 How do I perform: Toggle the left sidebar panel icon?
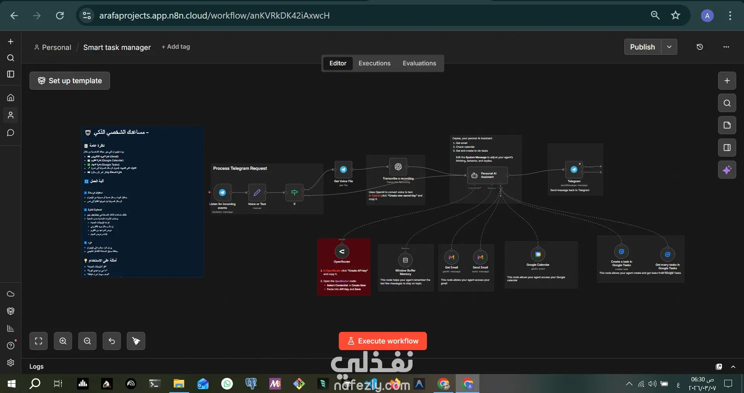[x=10, y=74]
